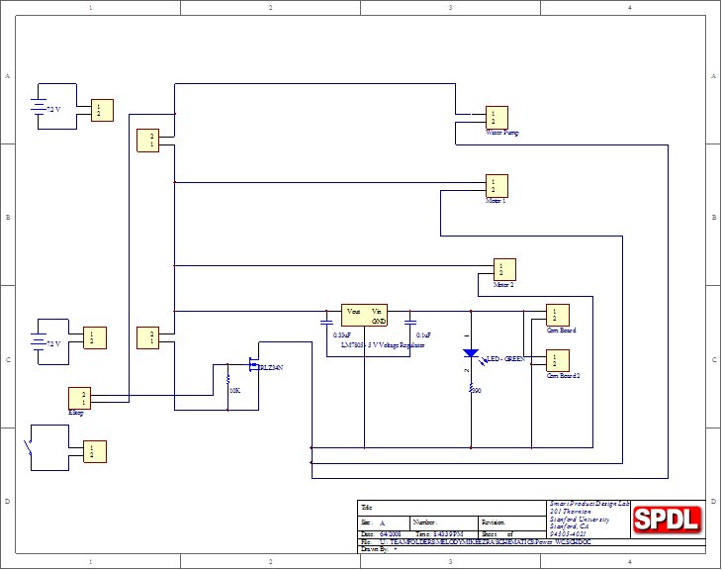Click the 0.33uF capacitor symbol
The image size is (723, 571).
click(325, 321)
